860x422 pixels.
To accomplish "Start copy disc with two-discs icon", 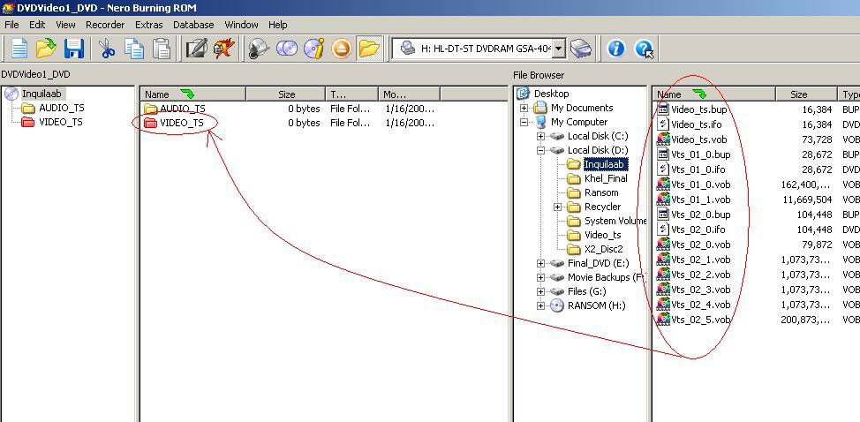I will [x=286, y=49].
